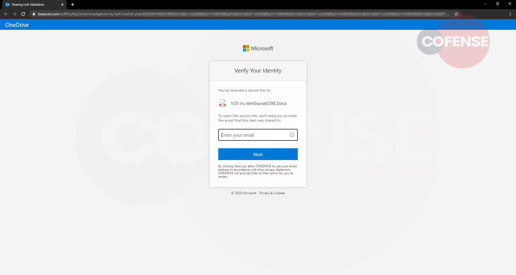Click the OneDrive header title
This screenshot has height=275, width=516.
[x=17, y=25]
